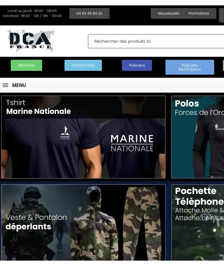Select the Militaires category
Screen dimensions: 224x266
[x=27, y=65]
